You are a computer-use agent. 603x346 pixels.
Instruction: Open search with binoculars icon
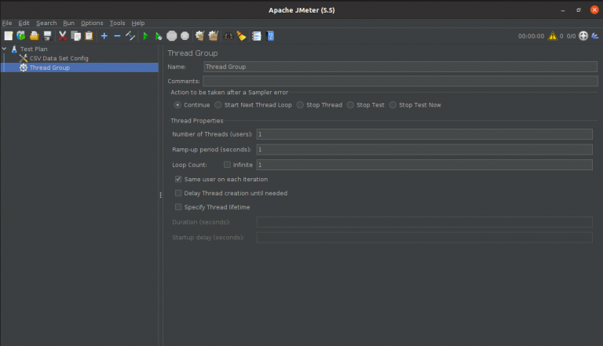(x=228, y=36)
